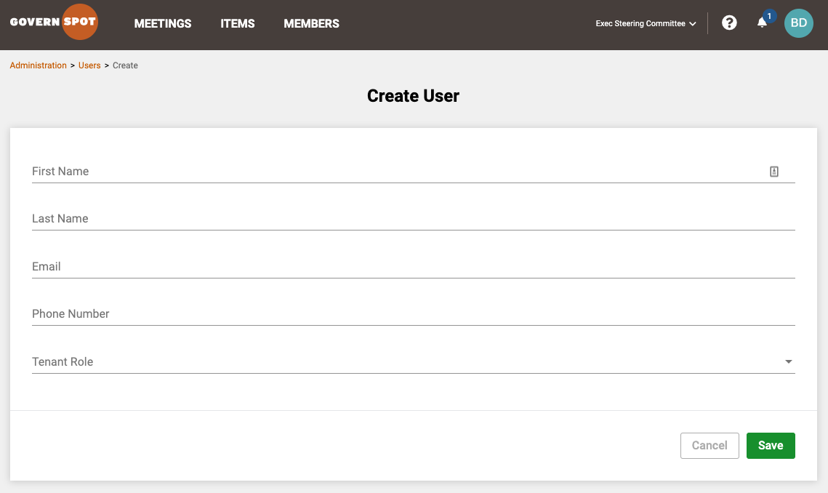This screenshot has height=493, width=828.
Task: Go to the Users breadcrumb
Action: point(89,65)
